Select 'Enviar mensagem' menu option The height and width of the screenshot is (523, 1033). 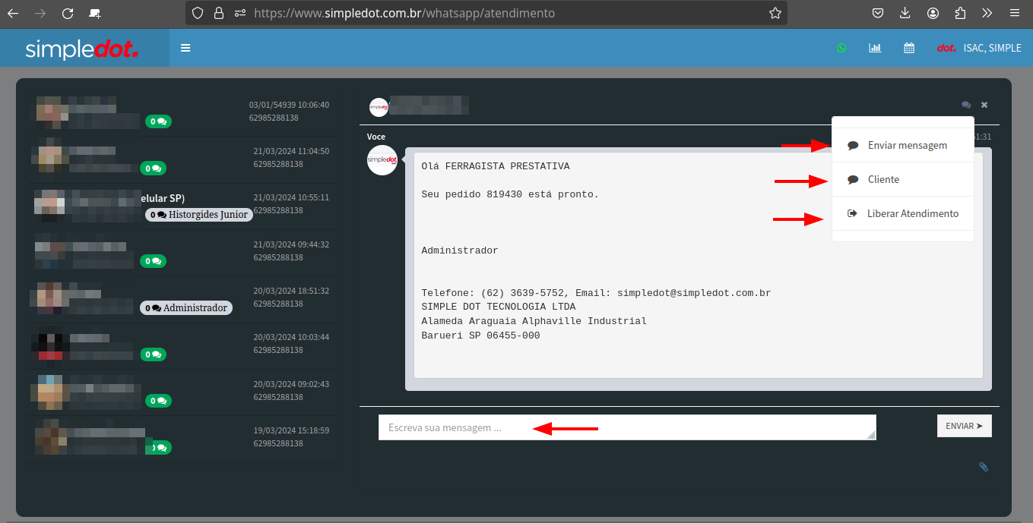pyautogui.click(x=907, y=145)
